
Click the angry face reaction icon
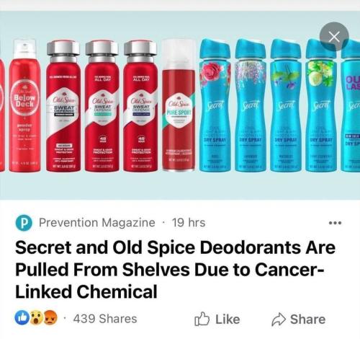coord(51,318)
